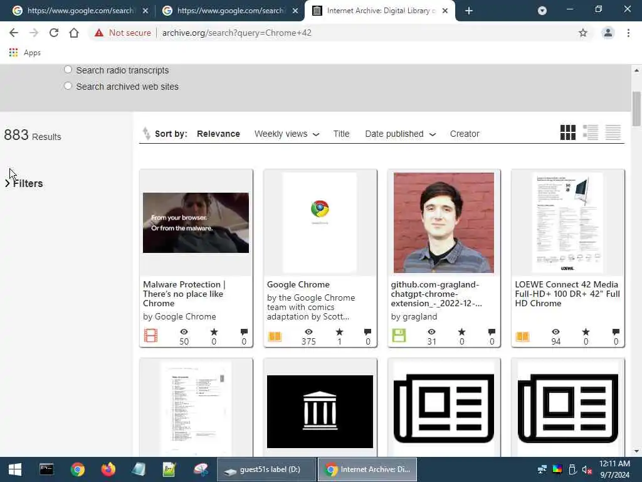
Task: Open Malware Protection There's no place like Chrome
Action: [184, 294]
